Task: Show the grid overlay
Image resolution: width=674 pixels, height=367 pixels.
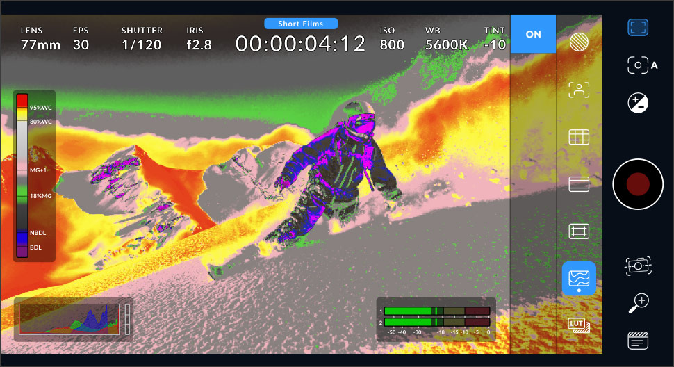Action: click(x=579, y=137)
